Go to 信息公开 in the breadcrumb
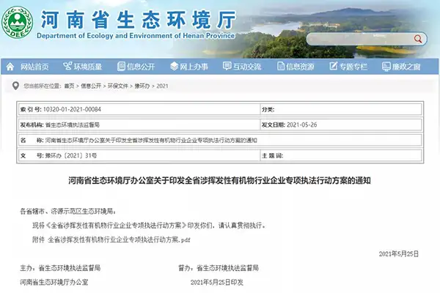The height and width of the screenshot is (293, 440). 91,86
